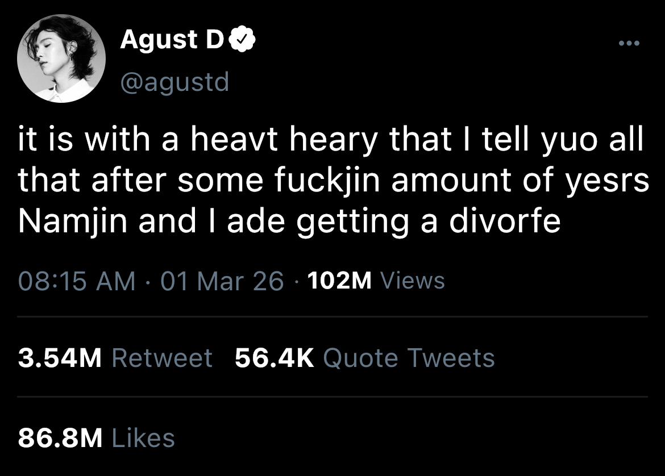This screenshot has width=665, height=476.
Task: Click the 08:15 AM timestamp
Action: coord(77,281)
